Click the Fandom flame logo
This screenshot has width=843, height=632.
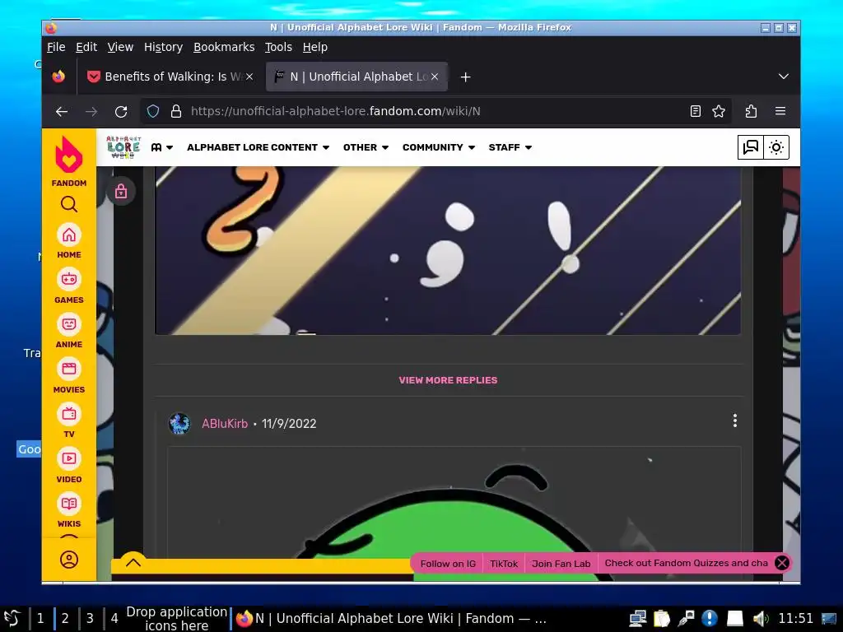coord(69,154)
